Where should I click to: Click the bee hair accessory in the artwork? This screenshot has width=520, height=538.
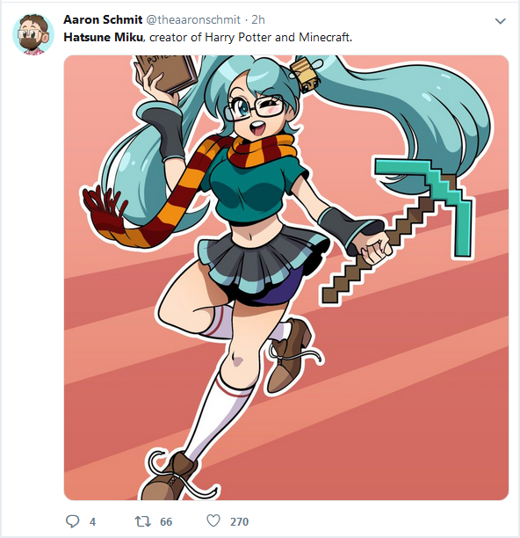307,76
